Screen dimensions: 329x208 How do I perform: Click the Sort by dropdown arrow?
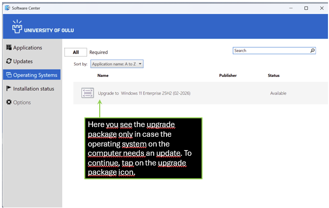coord(140,64)
